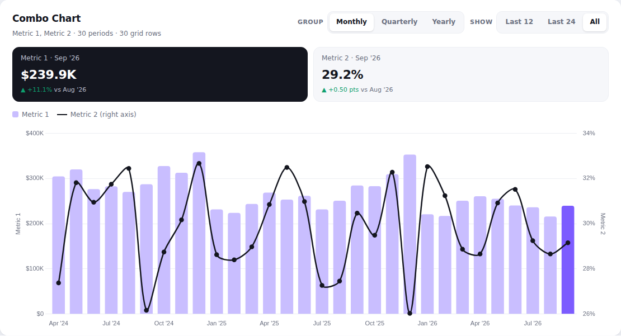
Task: Click the "SHOW" label
Action: (481, 22)
